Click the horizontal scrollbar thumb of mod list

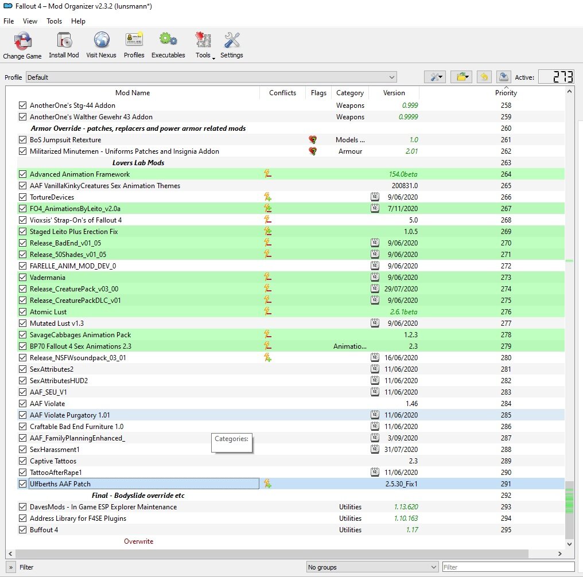point(272,553)
